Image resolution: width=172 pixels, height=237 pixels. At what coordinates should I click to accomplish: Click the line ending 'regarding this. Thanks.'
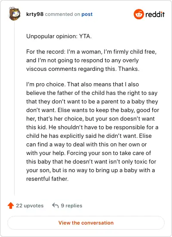point(83,69)
